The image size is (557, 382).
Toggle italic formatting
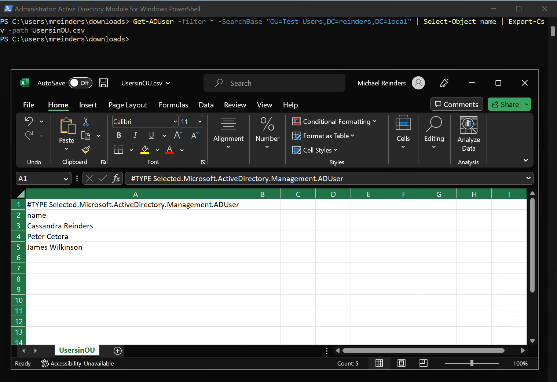(x=135, y=135)
